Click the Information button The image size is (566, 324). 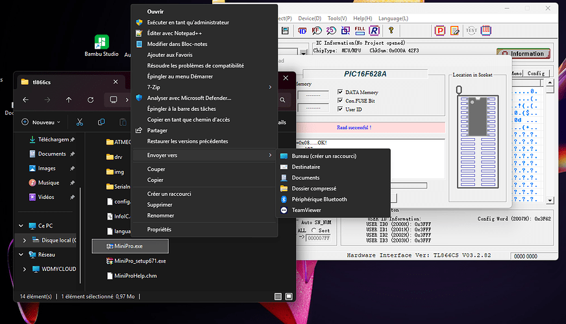523,54
